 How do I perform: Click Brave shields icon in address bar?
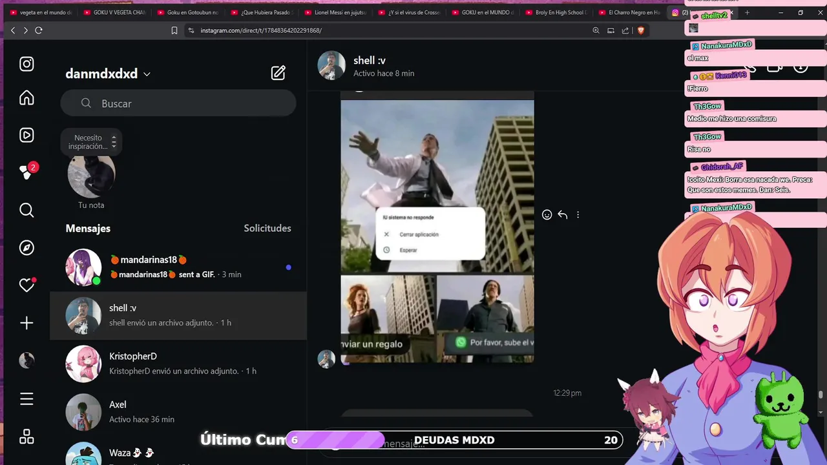641,30
